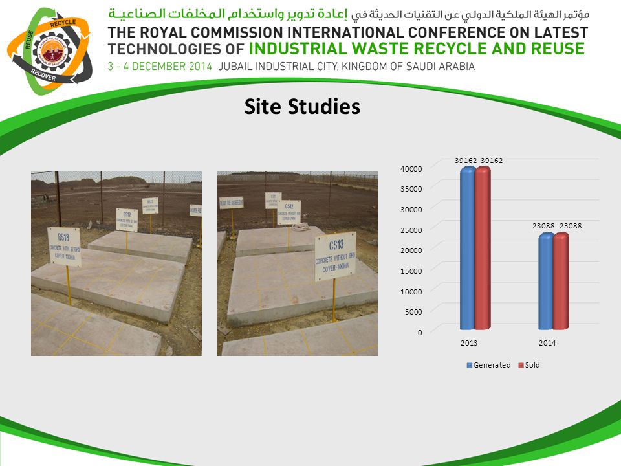Click the 5000 y-axis value
621x466 pixels.
[413, 312]
